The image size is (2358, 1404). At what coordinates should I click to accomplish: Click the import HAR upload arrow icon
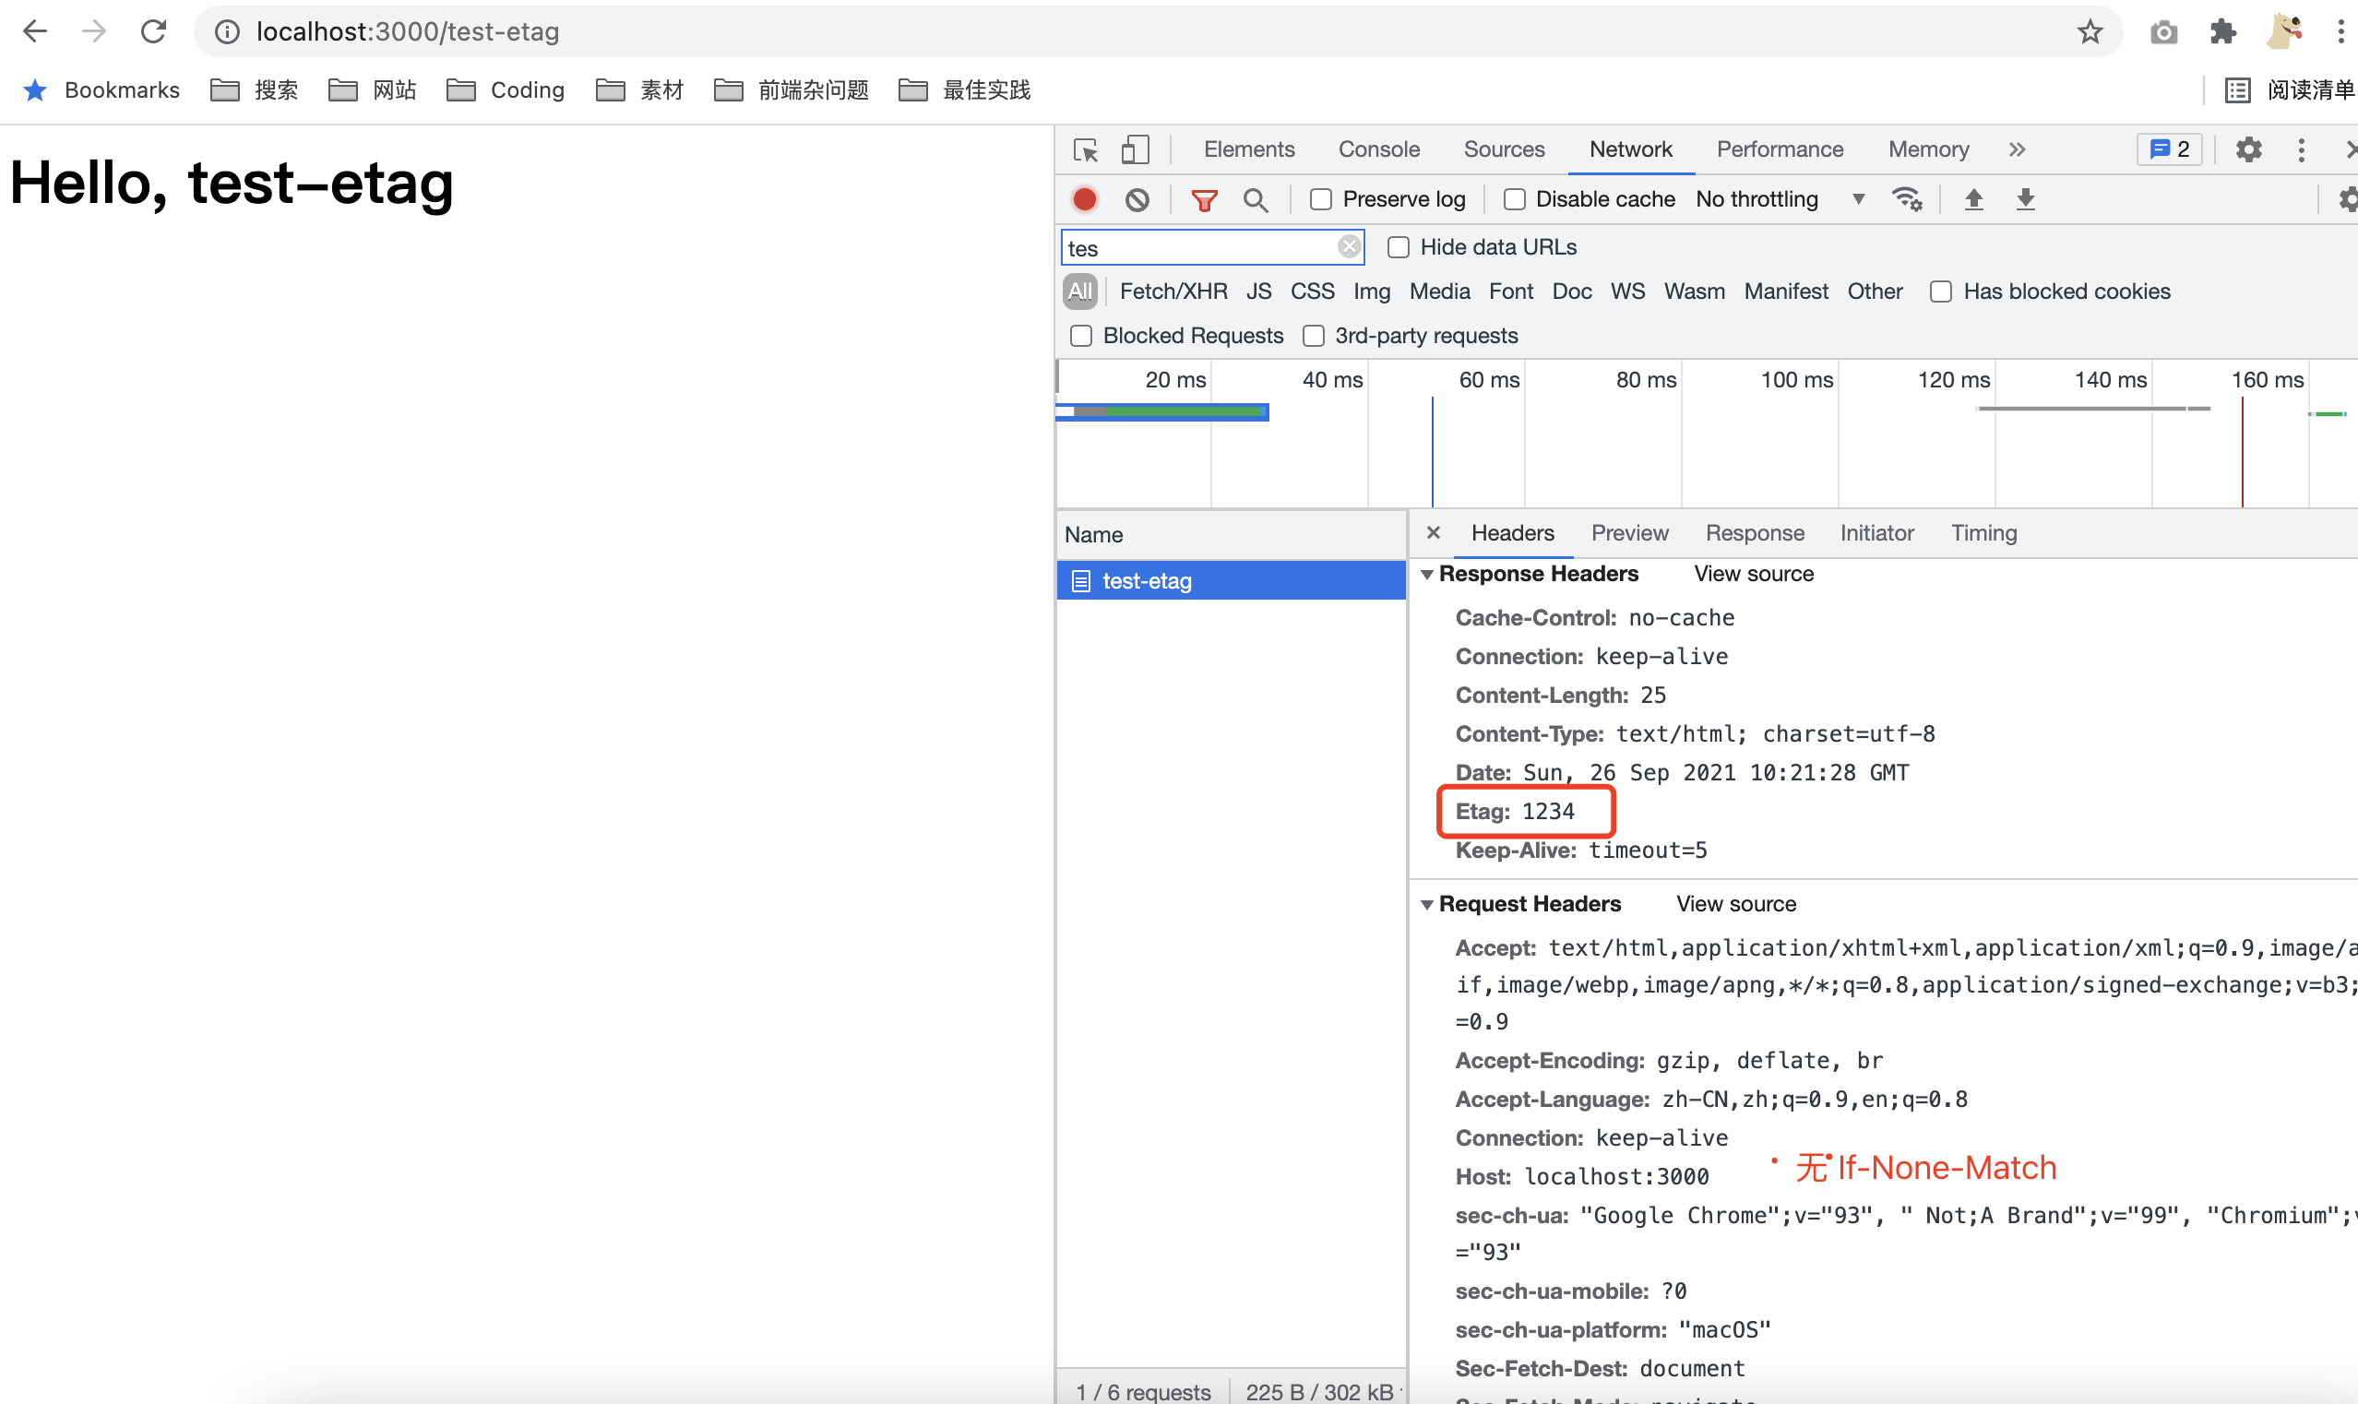tap(1973, 199)
